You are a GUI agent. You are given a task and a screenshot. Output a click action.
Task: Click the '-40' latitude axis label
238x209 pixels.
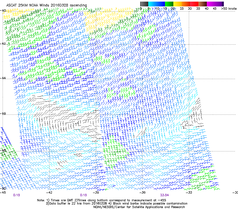[x=3, y=10]
